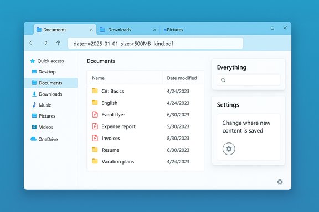The image size is (319, 212).
Task: Click the Desktop icon in sidebar
Action: pos(34,72)
